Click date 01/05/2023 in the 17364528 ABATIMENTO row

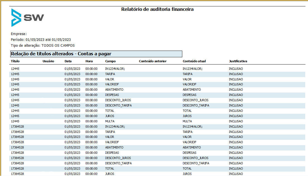pyautogui.click(x=72, y=147)
